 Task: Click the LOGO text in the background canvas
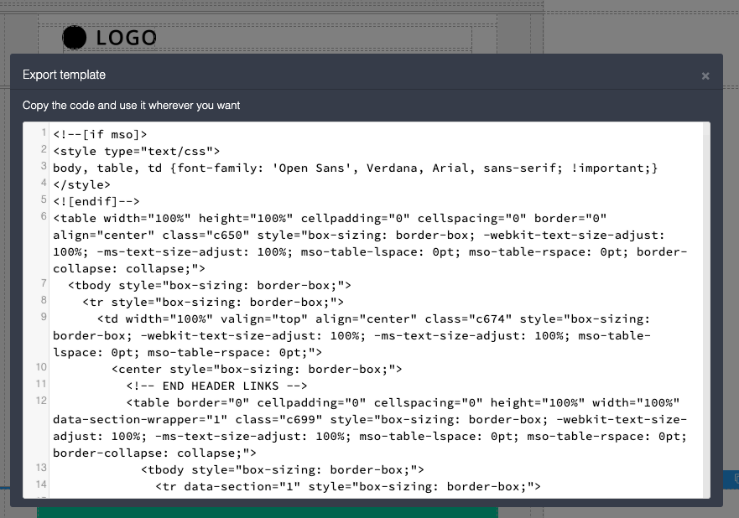[127, 39]
